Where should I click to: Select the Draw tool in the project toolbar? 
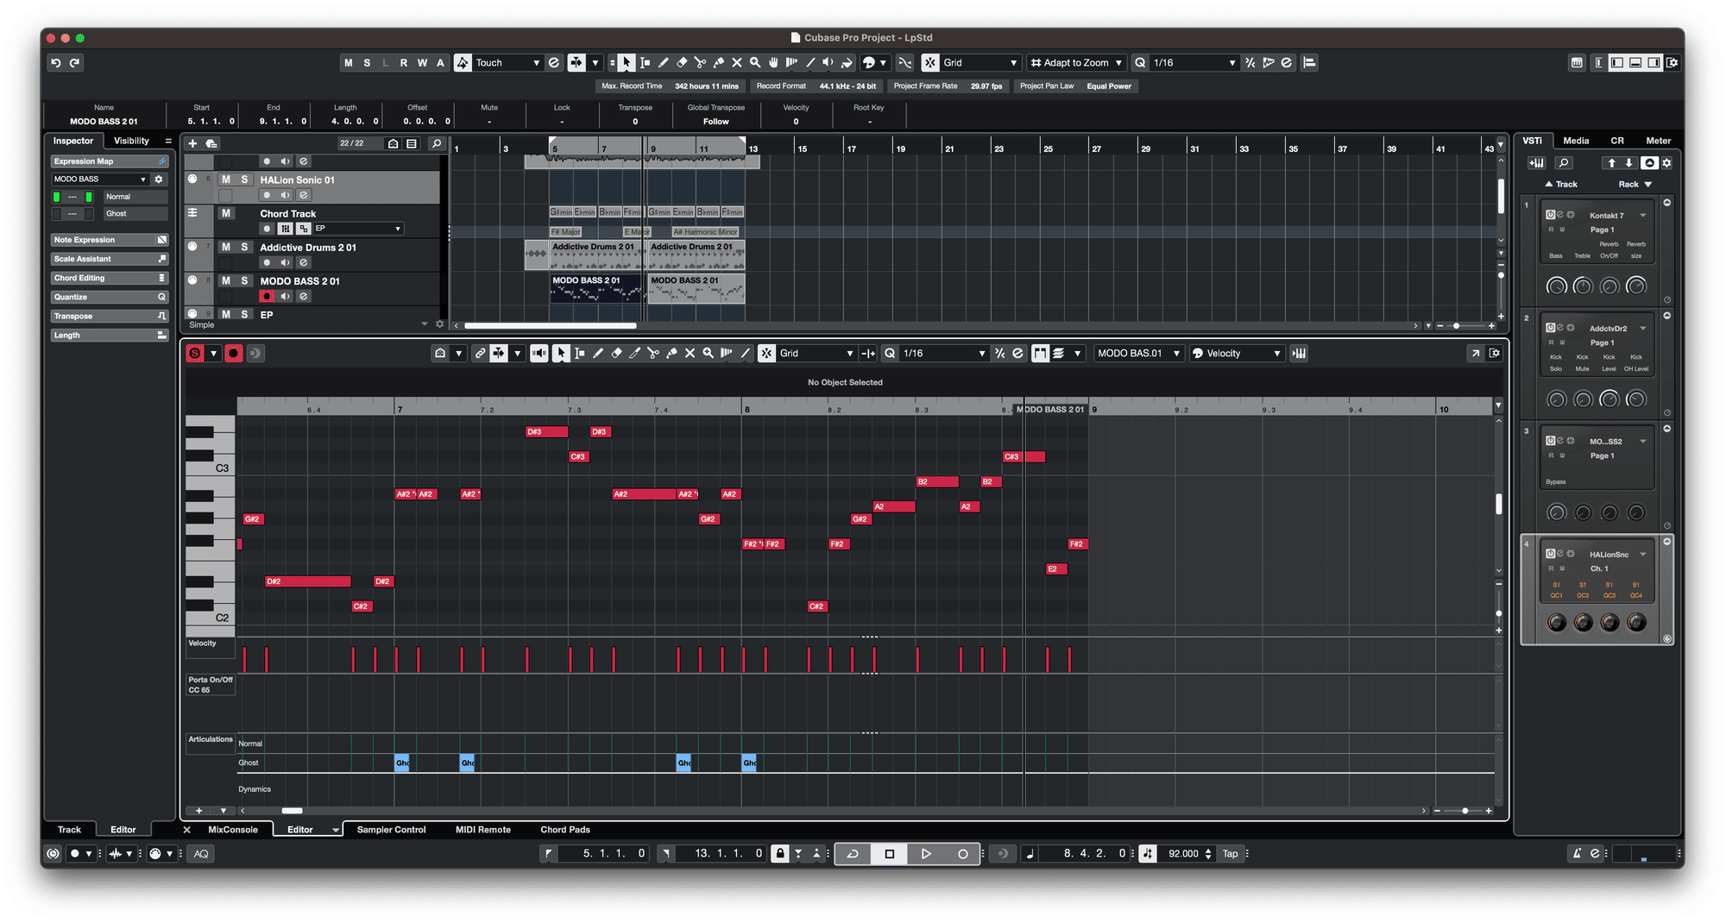(x=665, y=62)
